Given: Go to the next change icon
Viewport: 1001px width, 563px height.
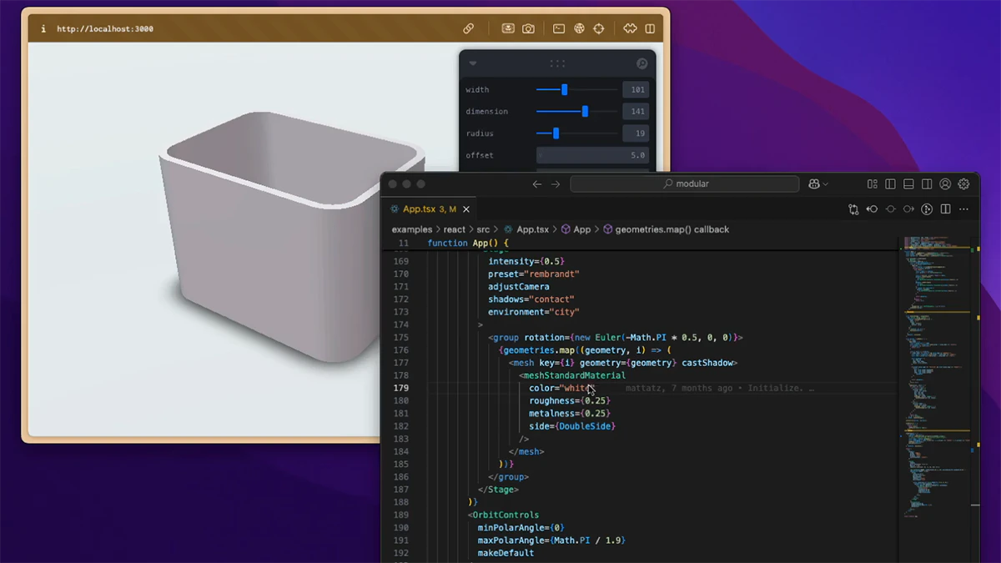Looking at the screenshot, I should point(908,209).
